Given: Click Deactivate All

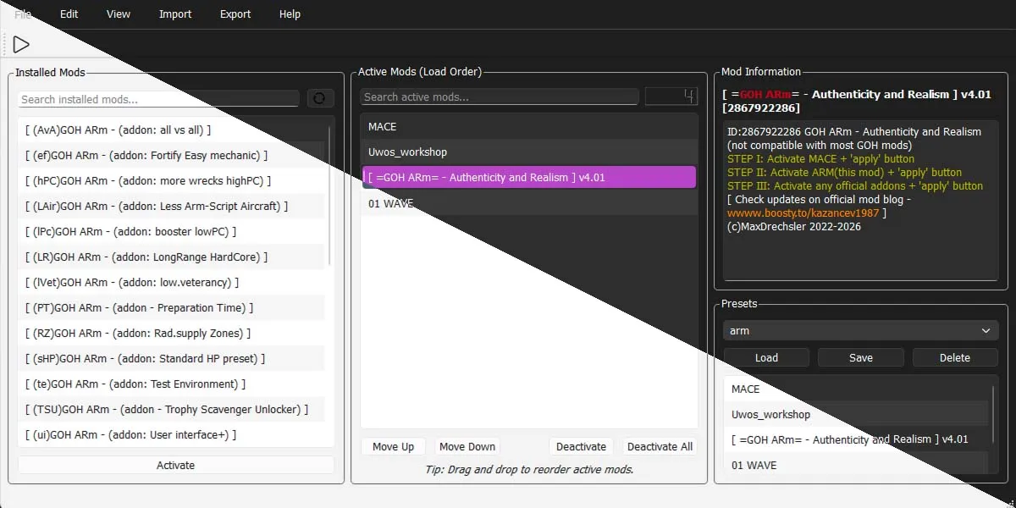Looking at the screenshot, I should click(660, 446).
